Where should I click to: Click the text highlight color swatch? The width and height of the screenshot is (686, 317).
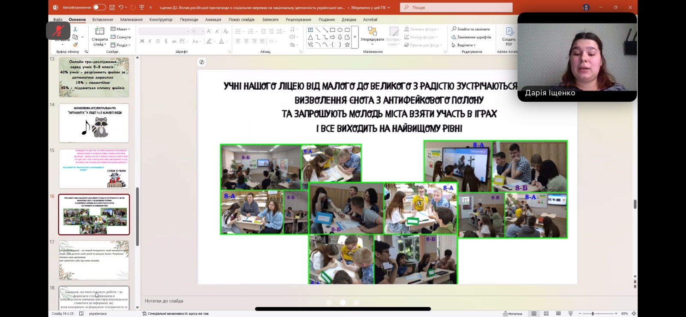click(209, 41)
